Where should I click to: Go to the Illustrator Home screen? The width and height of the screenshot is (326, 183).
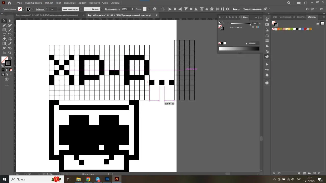coord(9,3)
